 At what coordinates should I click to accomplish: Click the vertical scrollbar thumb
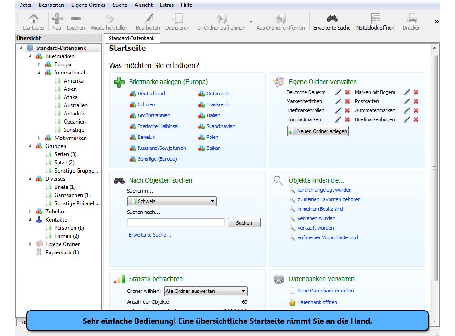coord(434,168)
